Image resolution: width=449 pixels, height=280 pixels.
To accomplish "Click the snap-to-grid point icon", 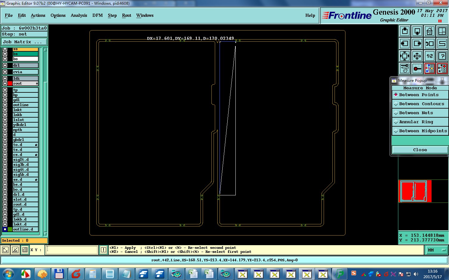I will point(417,68).
